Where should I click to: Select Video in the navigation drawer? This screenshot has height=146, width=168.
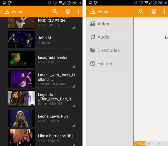[110, 24]
